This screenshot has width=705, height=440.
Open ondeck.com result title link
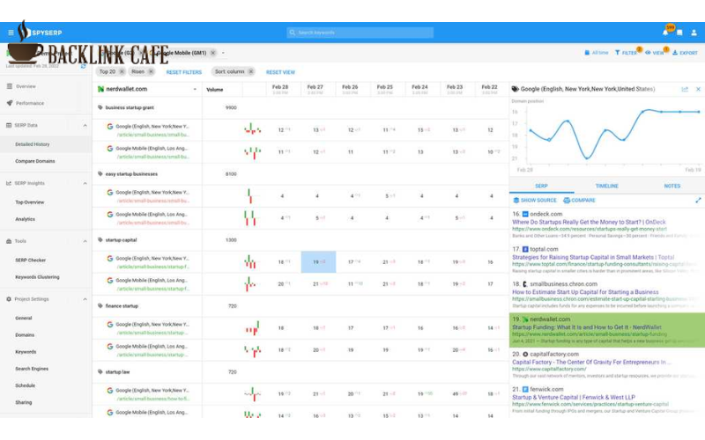click(589, 223)
